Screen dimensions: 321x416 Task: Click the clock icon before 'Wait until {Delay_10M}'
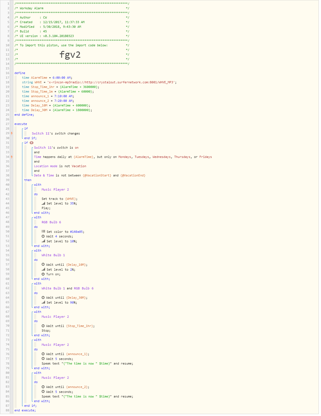pyautogui.click(x=43, y=265)
